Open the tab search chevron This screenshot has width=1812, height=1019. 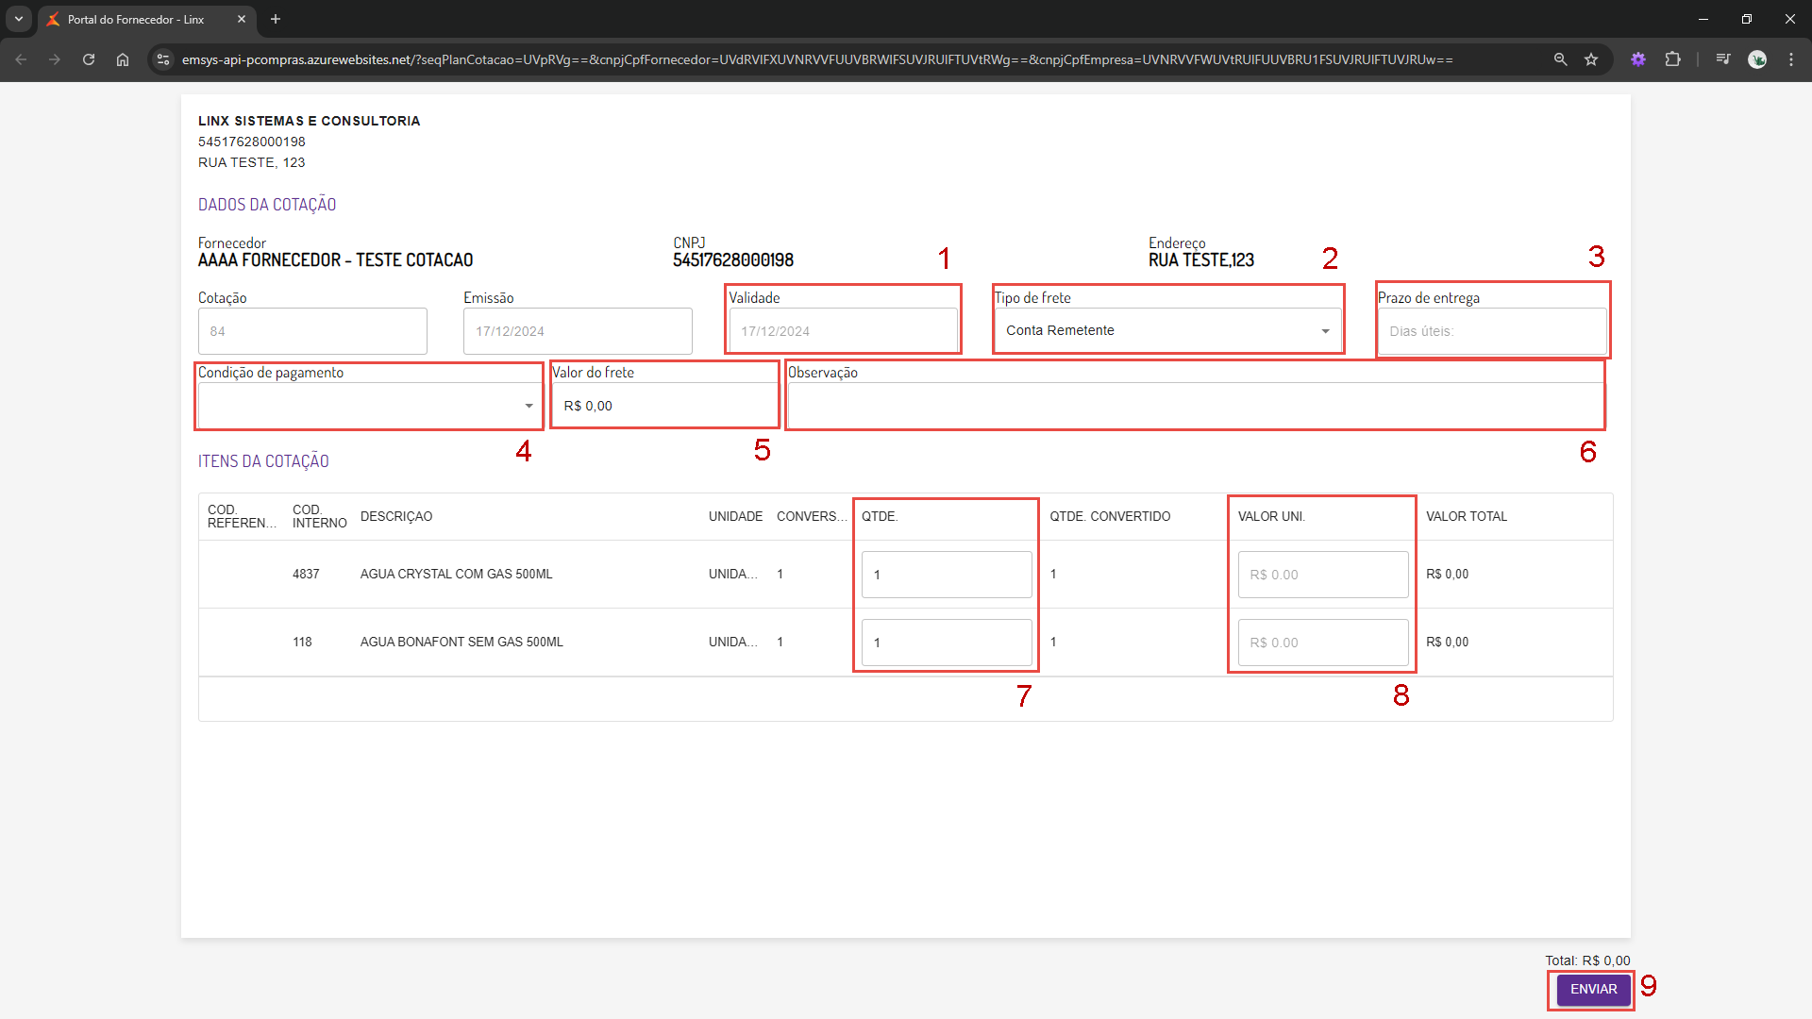point(19,19)
